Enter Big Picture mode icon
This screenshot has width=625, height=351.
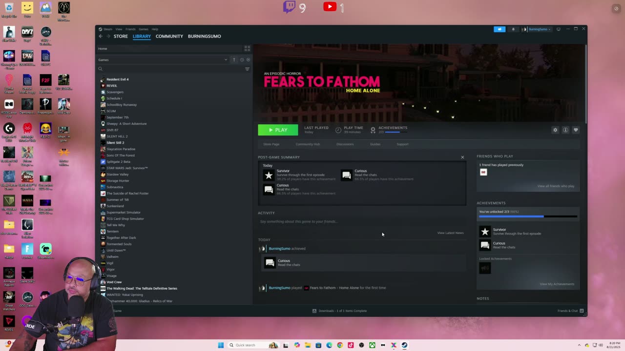point(559,29)
